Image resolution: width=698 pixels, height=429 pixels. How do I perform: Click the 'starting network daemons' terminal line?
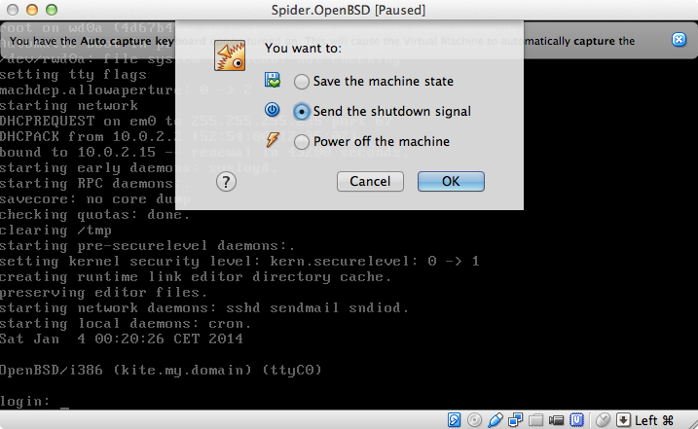[204, 308]
